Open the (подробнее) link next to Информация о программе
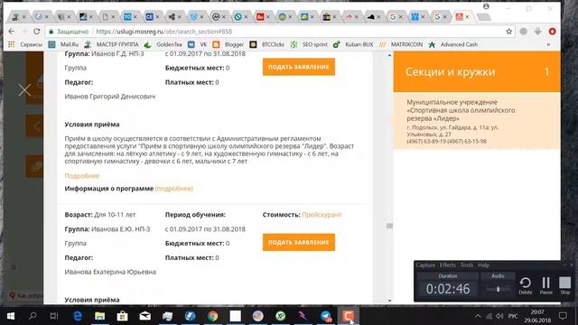The width and height of the screenshot is (578, 325). 174,189
